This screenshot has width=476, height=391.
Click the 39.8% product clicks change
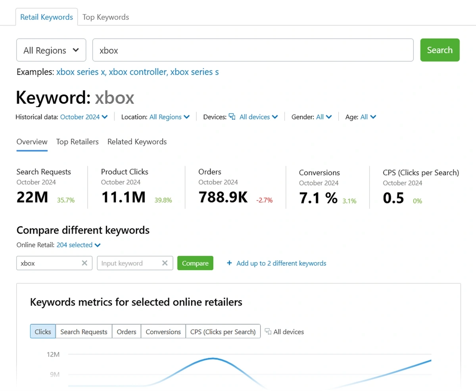click(163, 200)
